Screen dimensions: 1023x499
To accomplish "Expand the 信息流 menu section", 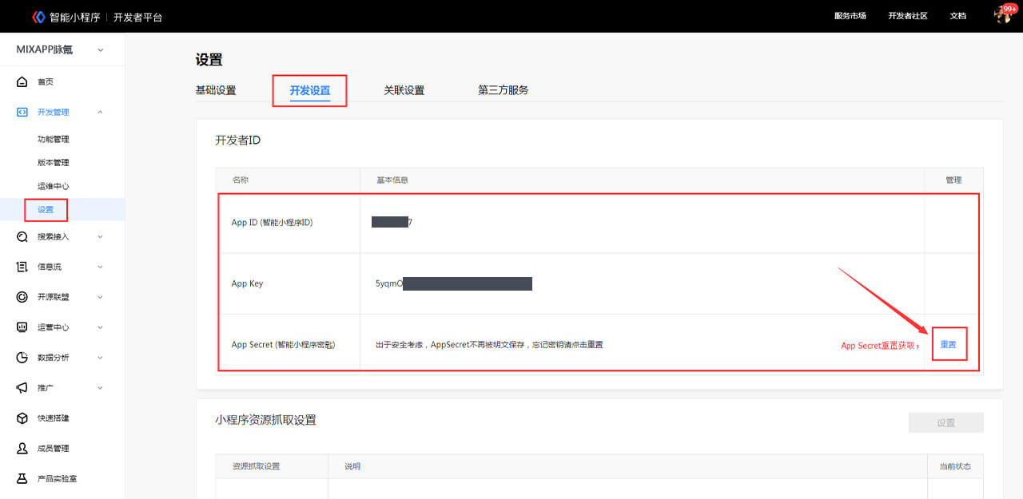I will (x=100, y=267).
